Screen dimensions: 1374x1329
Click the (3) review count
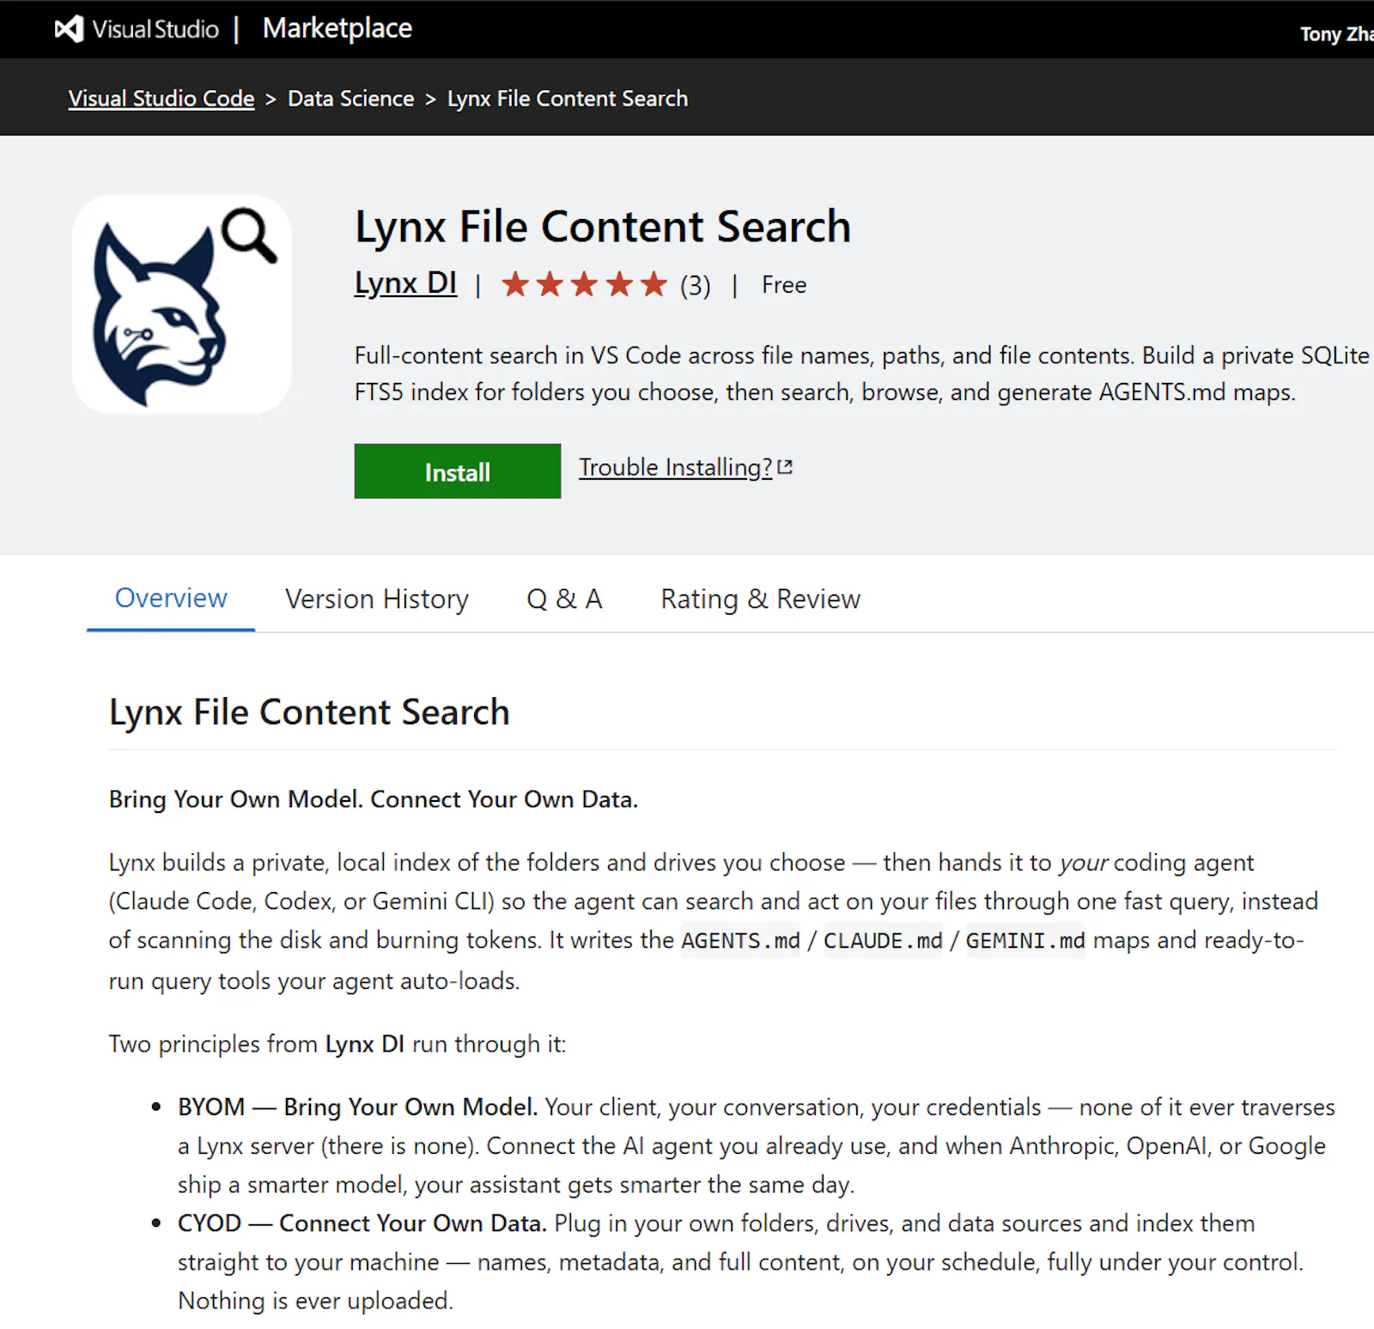(696, 285)
